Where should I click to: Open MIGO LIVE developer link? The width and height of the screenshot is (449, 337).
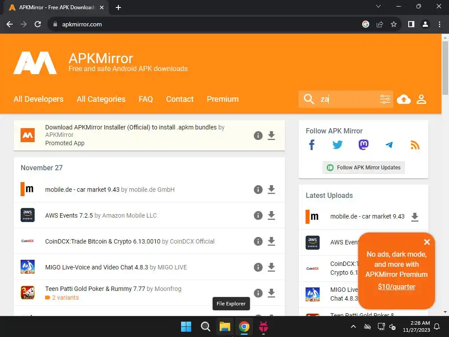coord(172,267)
